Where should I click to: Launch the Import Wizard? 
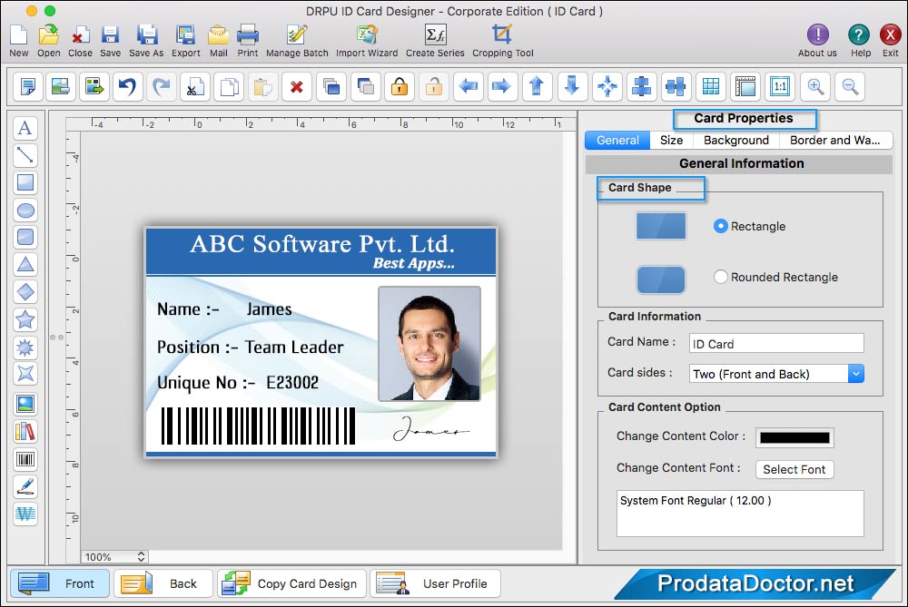click(x=367, y=41)
